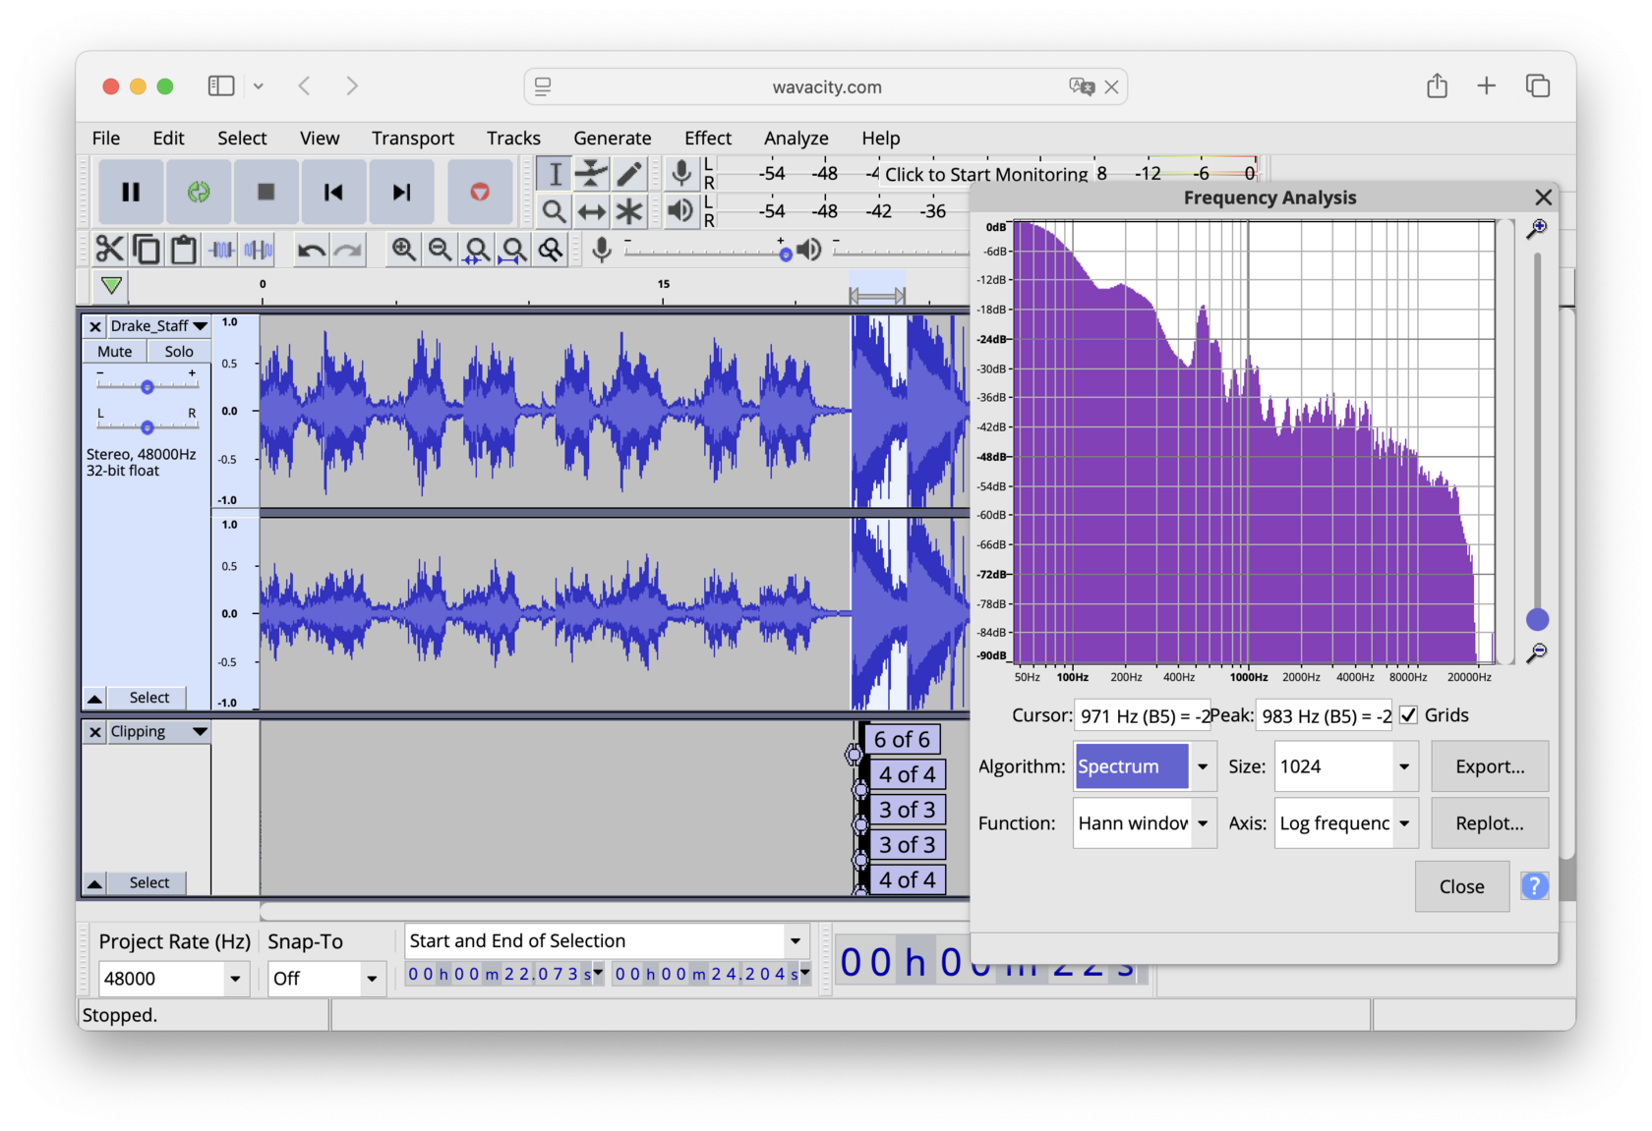This screenshot has height=1131, width=1652.
Task: Click the Replot... button
Action: [x=1489, y=823]
